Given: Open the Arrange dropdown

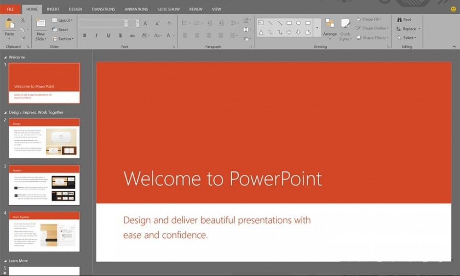Looking at the screenshot, I should click(x=330, y=29).
